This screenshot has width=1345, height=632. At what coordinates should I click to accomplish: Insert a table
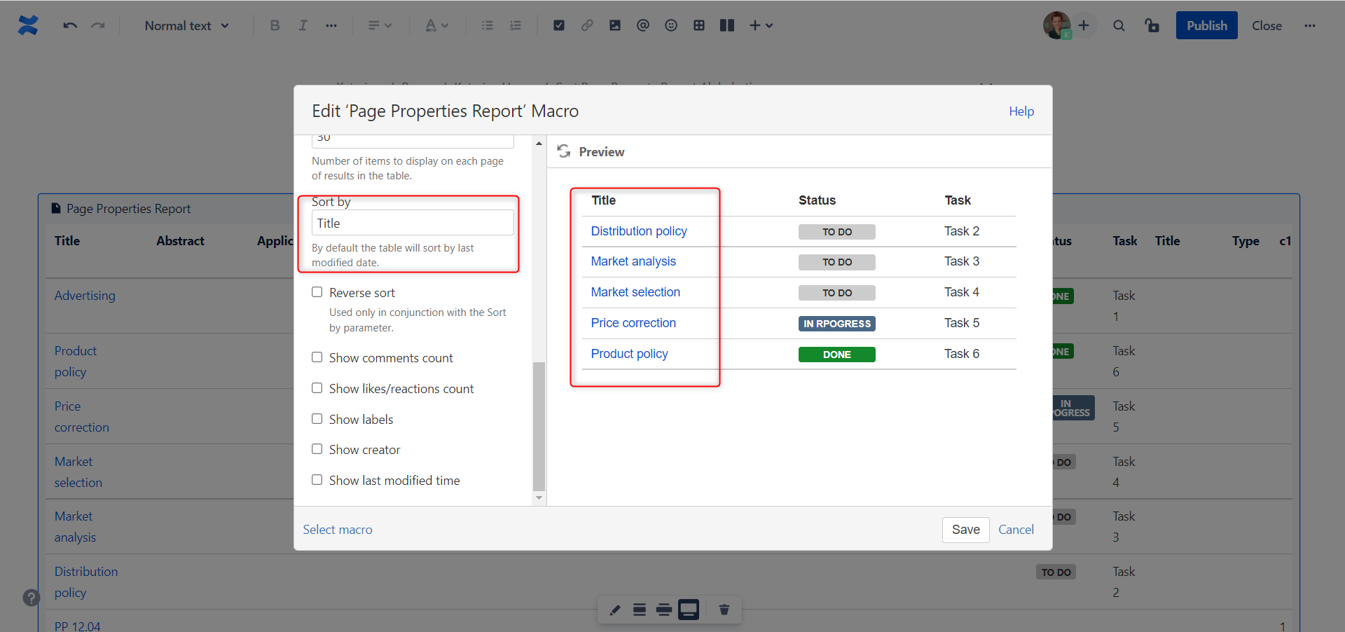(x=699, y=25)
